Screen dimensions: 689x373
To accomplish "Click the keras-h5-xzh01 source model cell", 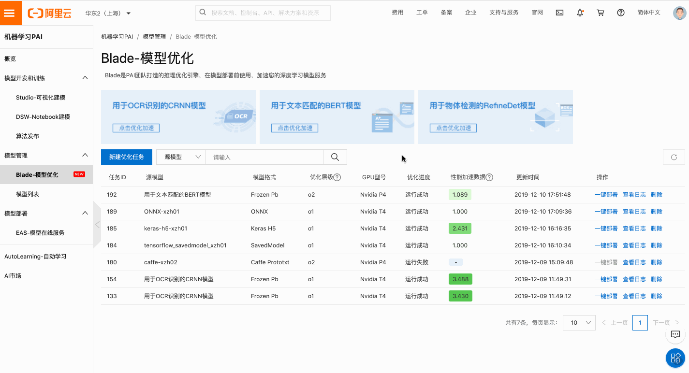I will tap(166, 229).
